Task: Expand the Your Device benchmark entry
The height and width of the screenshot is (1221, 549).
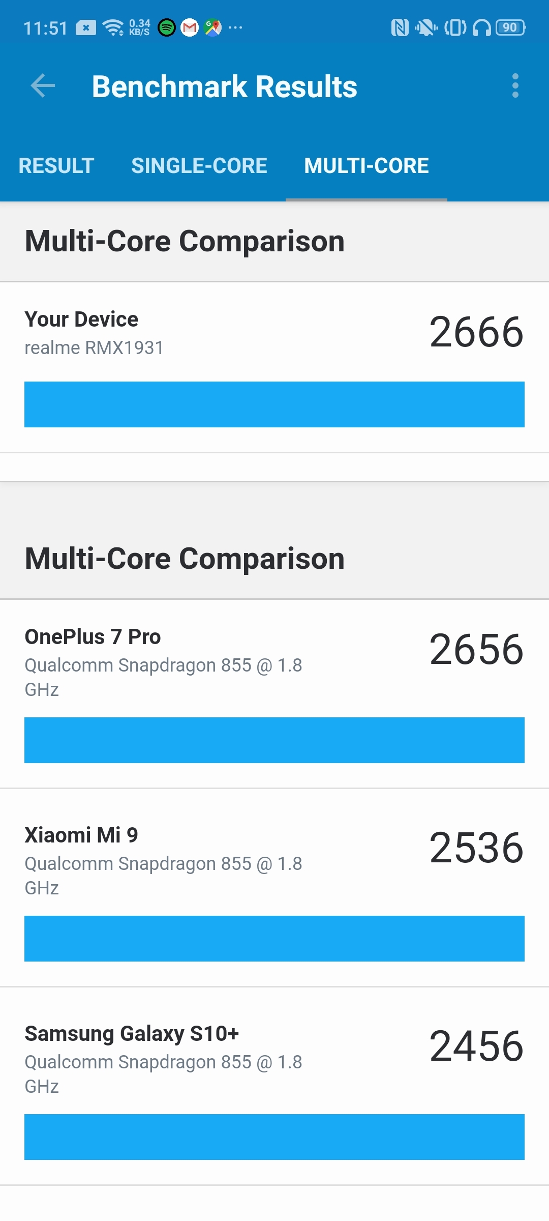Action: [274, 356]
